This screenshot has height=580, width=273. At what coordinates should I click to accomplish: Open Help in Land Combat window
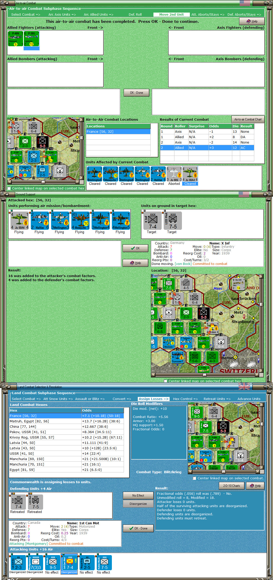tap(255, 486)
